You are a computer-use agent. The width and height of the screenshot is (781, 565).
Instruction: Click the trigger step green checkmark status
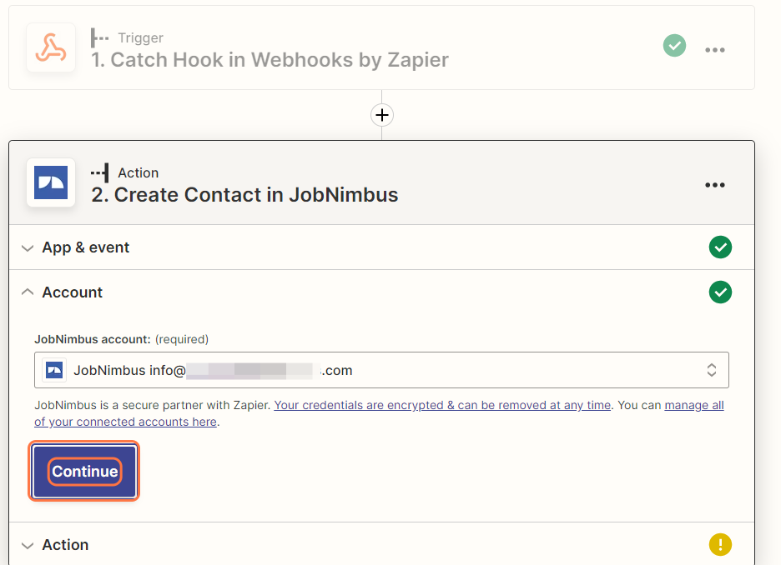click(x=674, y=46)
